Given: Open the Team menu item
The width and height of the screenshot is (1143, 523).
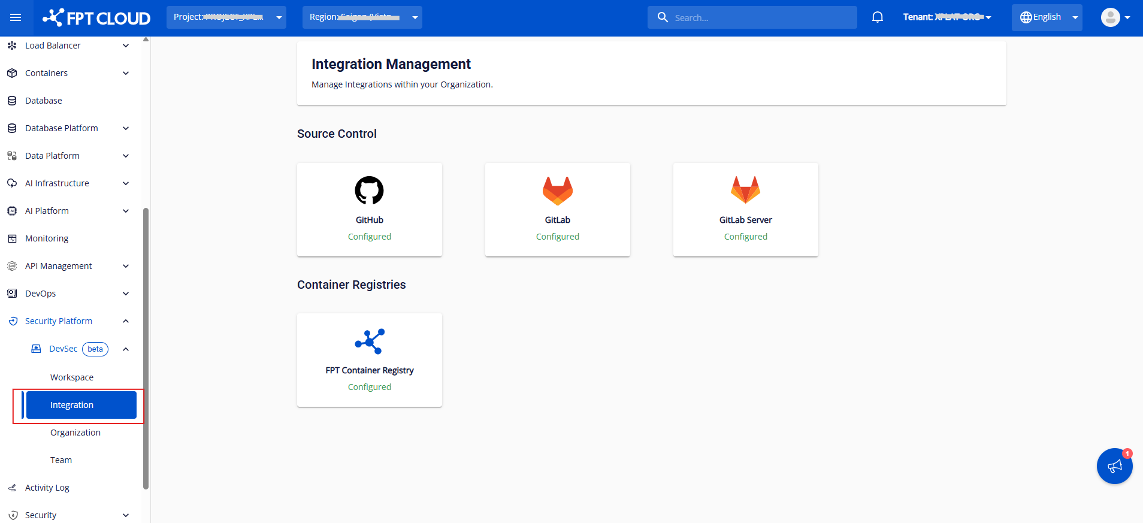Looking at the screenshot, I should [x=61, y=460].
